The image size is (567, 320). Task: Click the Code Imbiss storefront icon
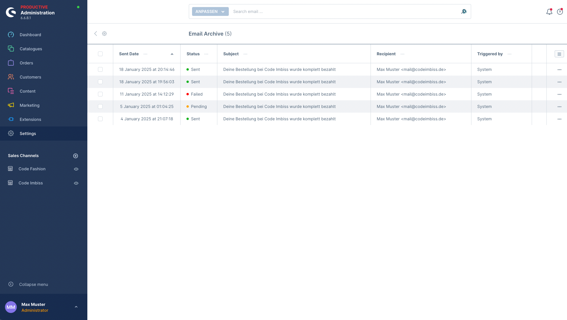coord(10,183)
